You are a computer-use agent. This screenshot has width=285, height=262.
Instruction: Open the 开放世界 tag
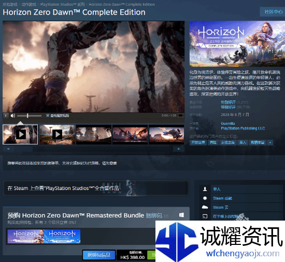pos(198,143)
